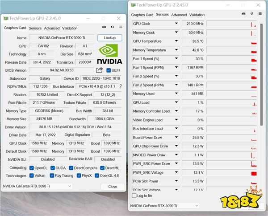Screen dimensions: 268x216
Task: Switch to Validation tab in Sensors window
Action: [x=197, y=15]
